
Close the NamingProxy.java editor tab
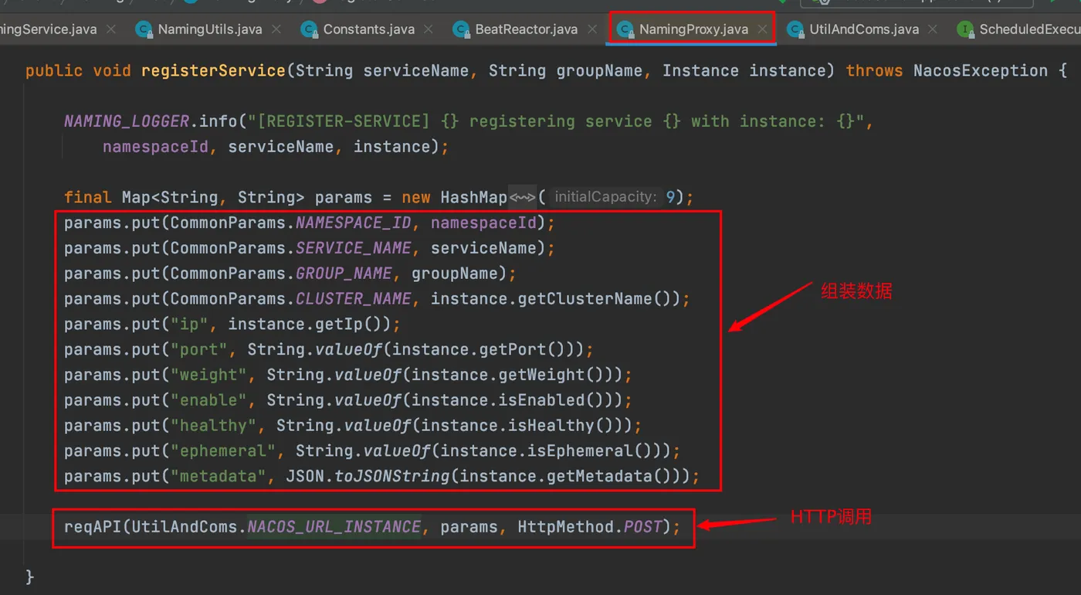(x=764, y=29)
